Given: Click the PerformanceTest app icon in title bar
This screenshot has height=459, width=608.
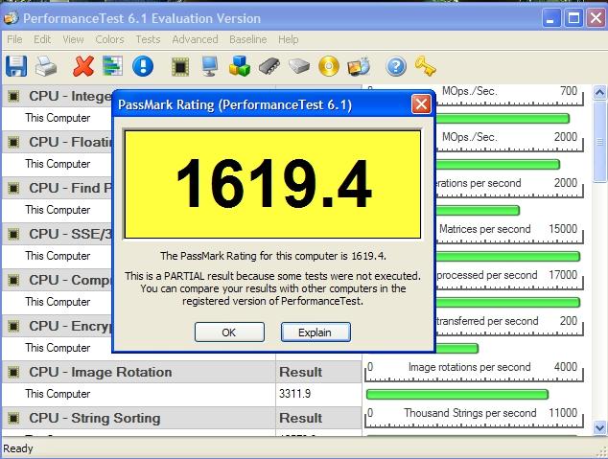Looking at the screenshot, I should coord(11,18).
